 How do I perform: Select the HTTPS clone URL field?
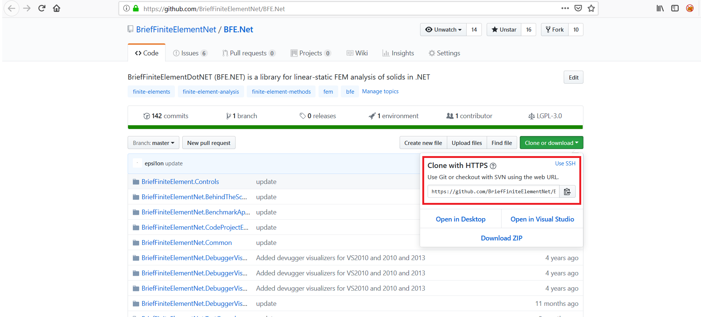493,191
